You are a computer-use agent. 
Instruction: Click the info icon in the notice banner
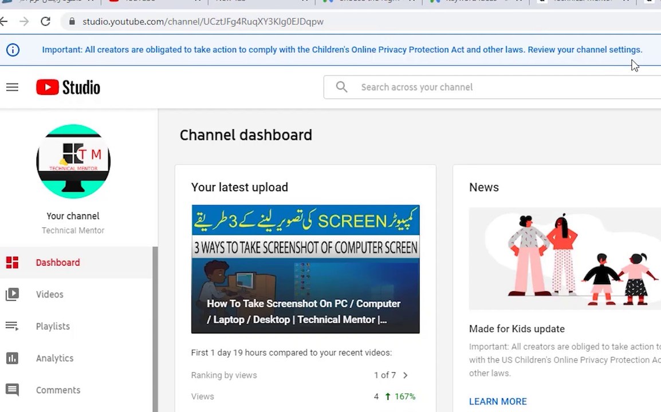(x=13, y=50)
